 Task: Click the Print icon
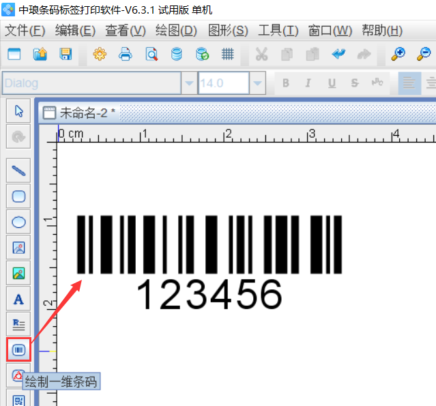[x=126, y=54]
